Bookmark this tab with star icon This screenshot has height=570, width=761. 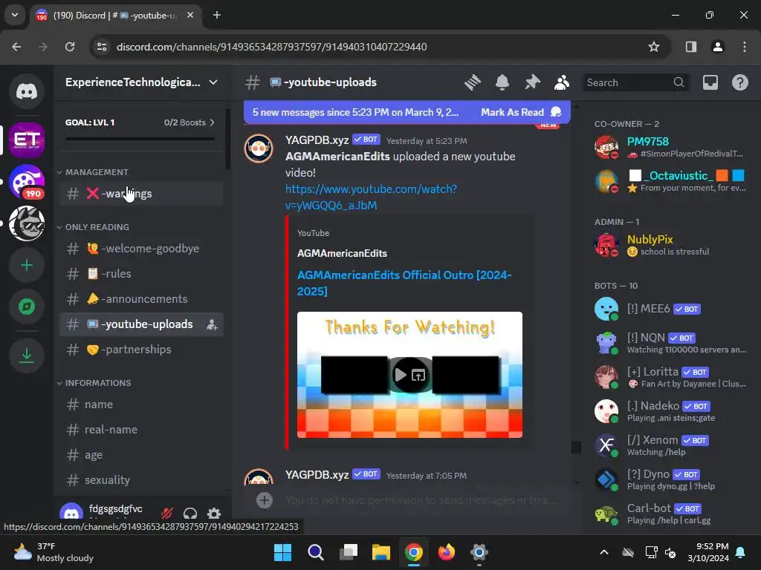[654, 47]
